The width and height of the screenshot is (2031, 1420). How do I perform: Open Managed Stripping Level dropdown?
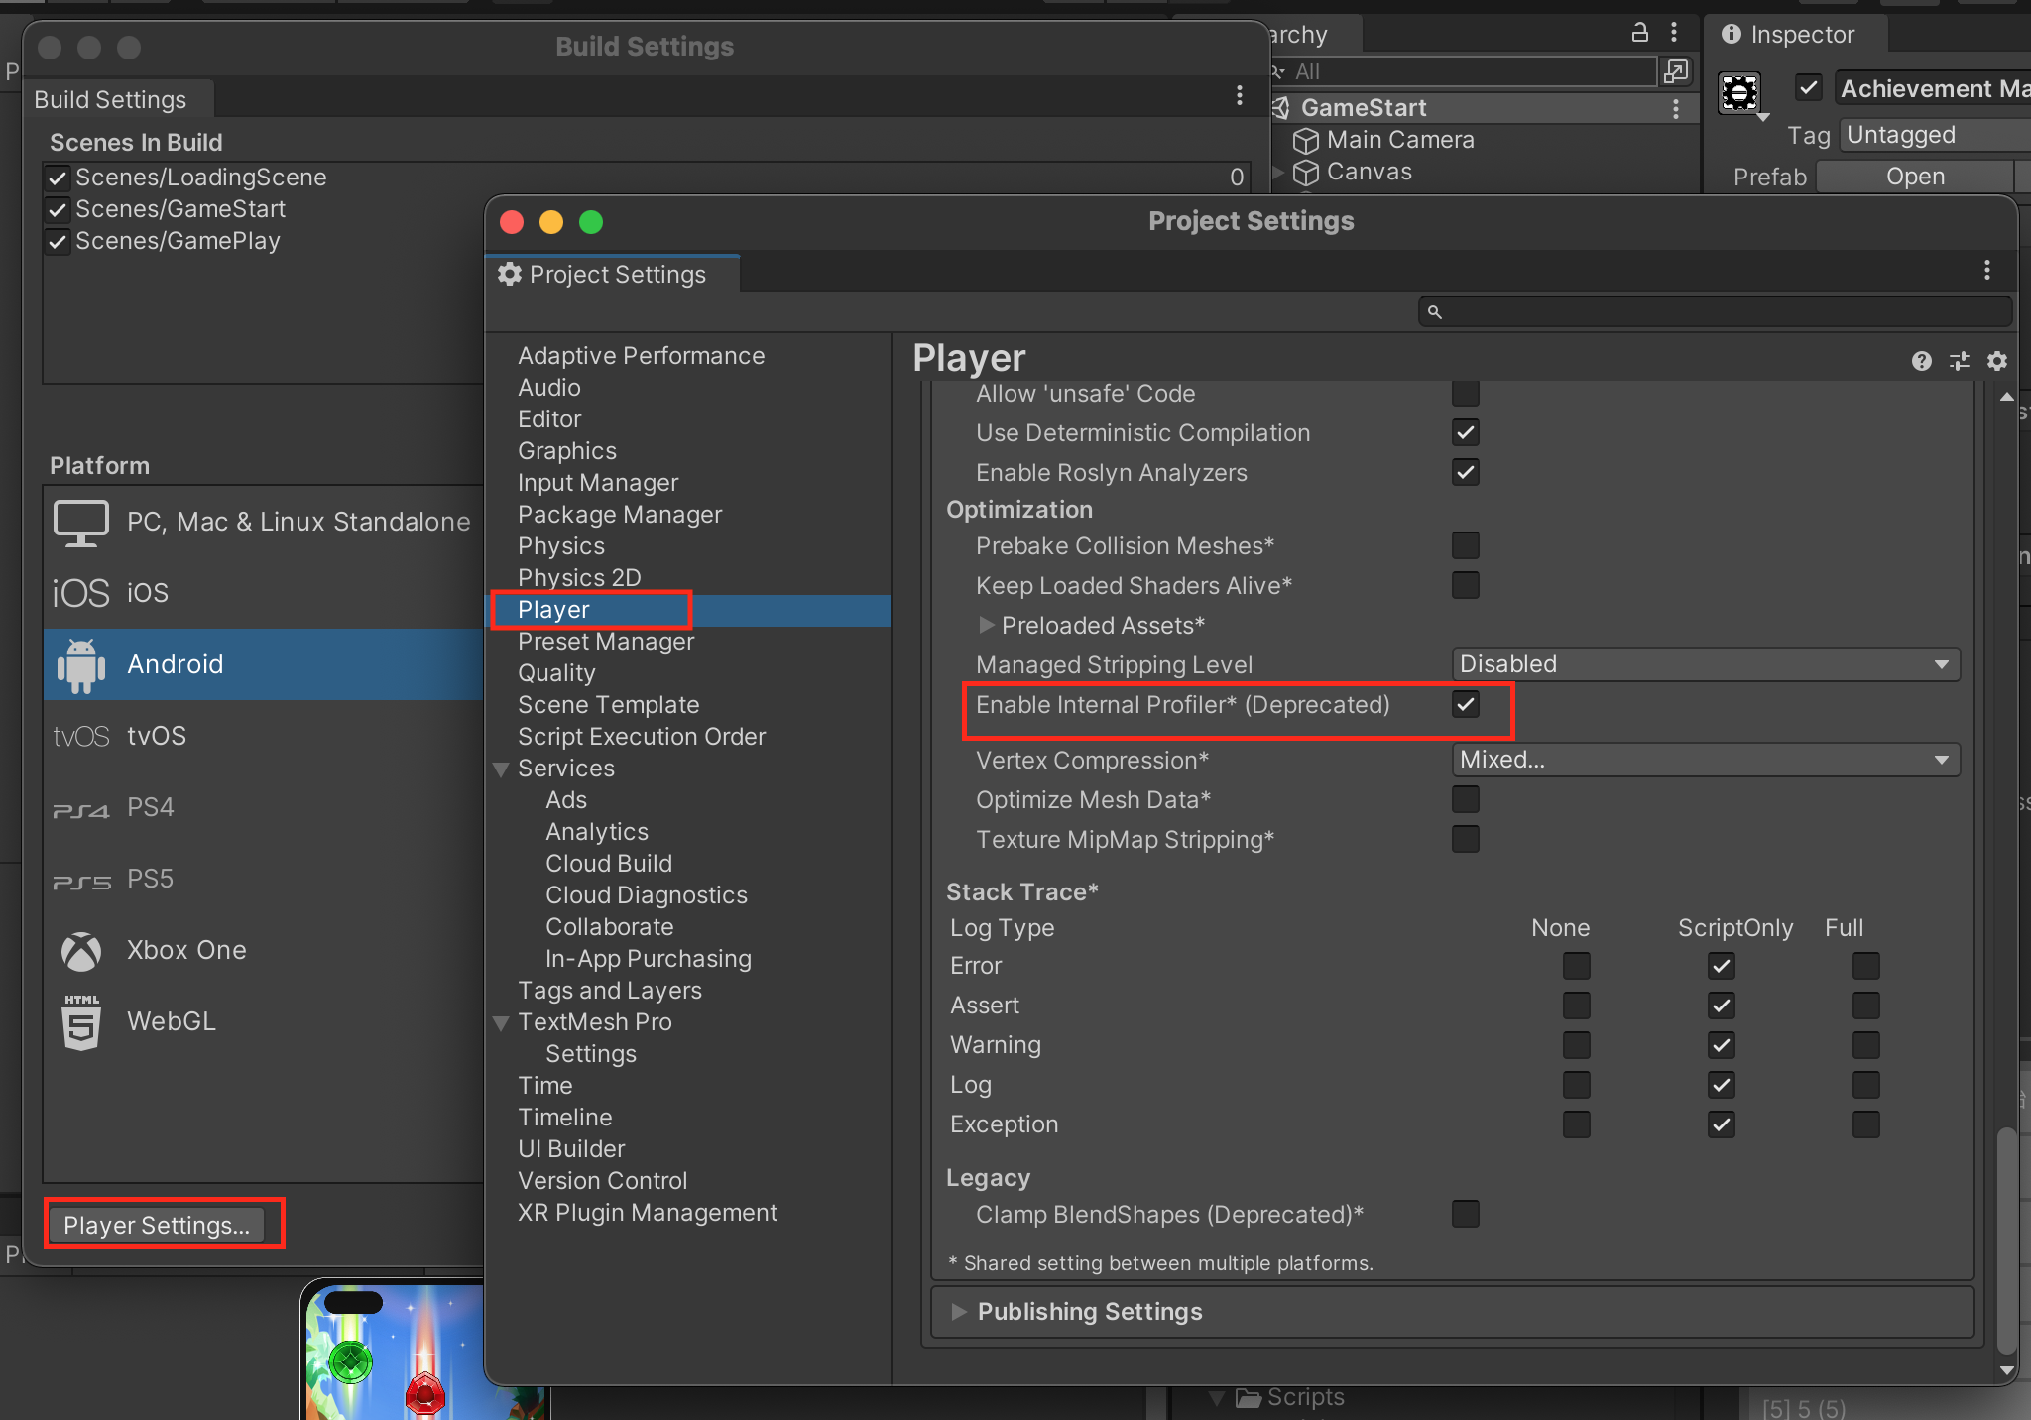tap(1705, 664)
